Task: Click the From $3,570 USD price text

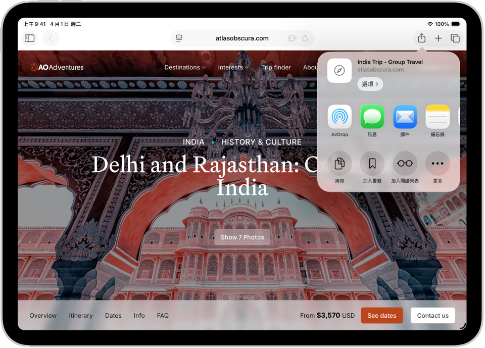Action: pyautogui.click(x=327, y=316)
